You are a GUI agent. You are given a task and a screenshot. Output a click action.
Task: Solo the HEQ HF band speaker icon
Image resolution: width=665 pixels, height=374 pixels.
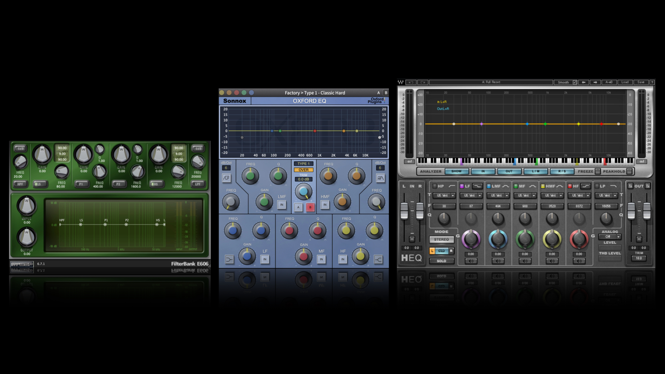point(579,261)
